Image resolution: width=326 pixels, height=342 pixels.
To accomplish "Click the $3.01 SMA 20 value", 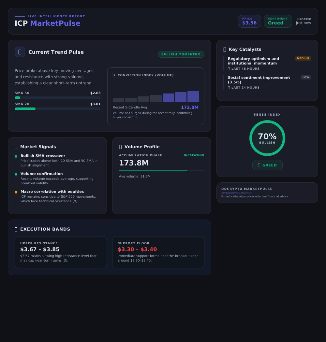I will coord(96,104).
